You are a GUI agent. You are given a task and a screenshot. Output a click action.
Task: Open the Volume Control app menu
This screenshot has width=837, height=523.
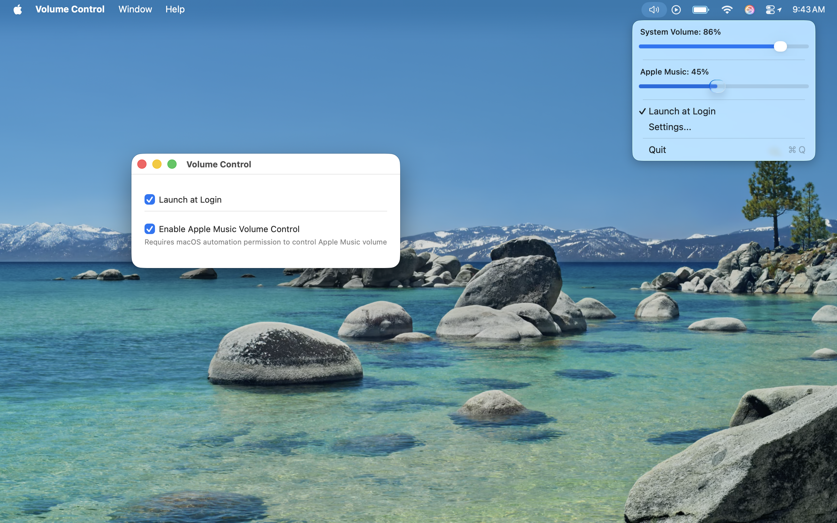click(70, 9)
